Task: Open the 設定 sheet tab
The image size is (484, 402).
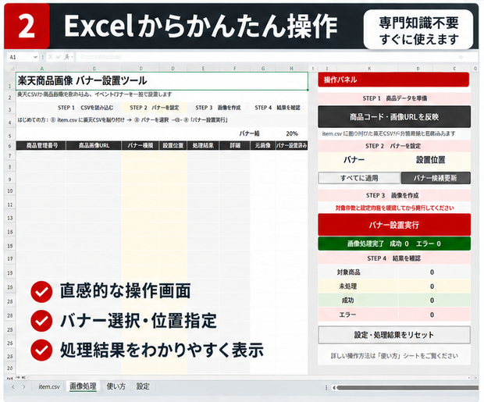Action: pyautogui.click(x=143, y=386)
